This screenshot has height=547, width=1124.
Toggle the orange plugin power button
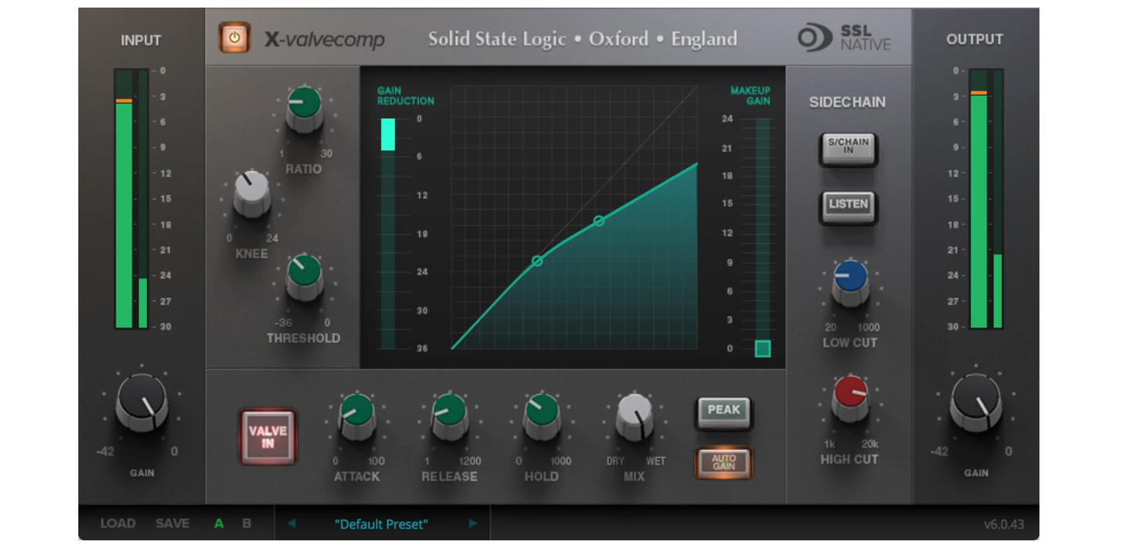click(234, 38)
